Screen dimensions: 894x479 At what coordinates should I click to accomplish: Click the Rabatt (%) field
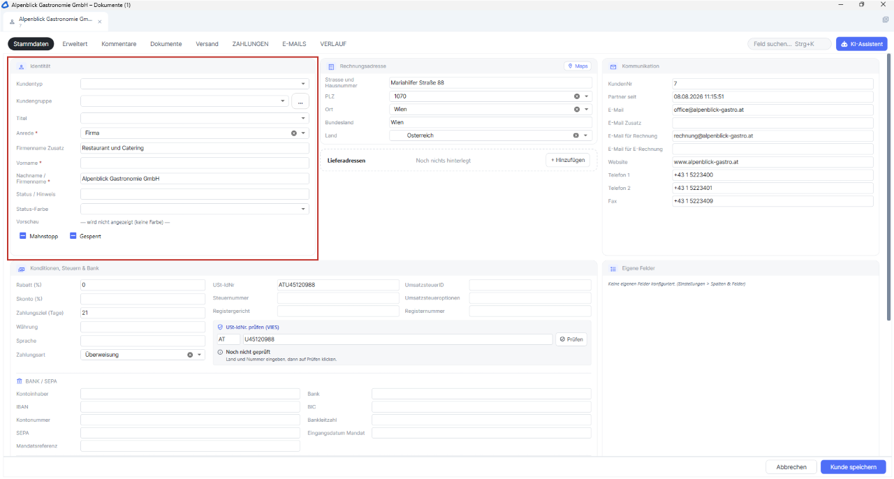tap(142, 285)
